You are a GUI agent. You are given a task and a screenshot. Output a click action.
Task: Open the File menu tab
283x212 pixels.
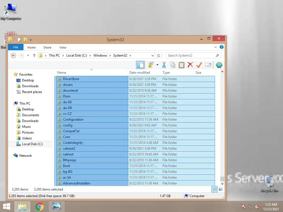16,47
